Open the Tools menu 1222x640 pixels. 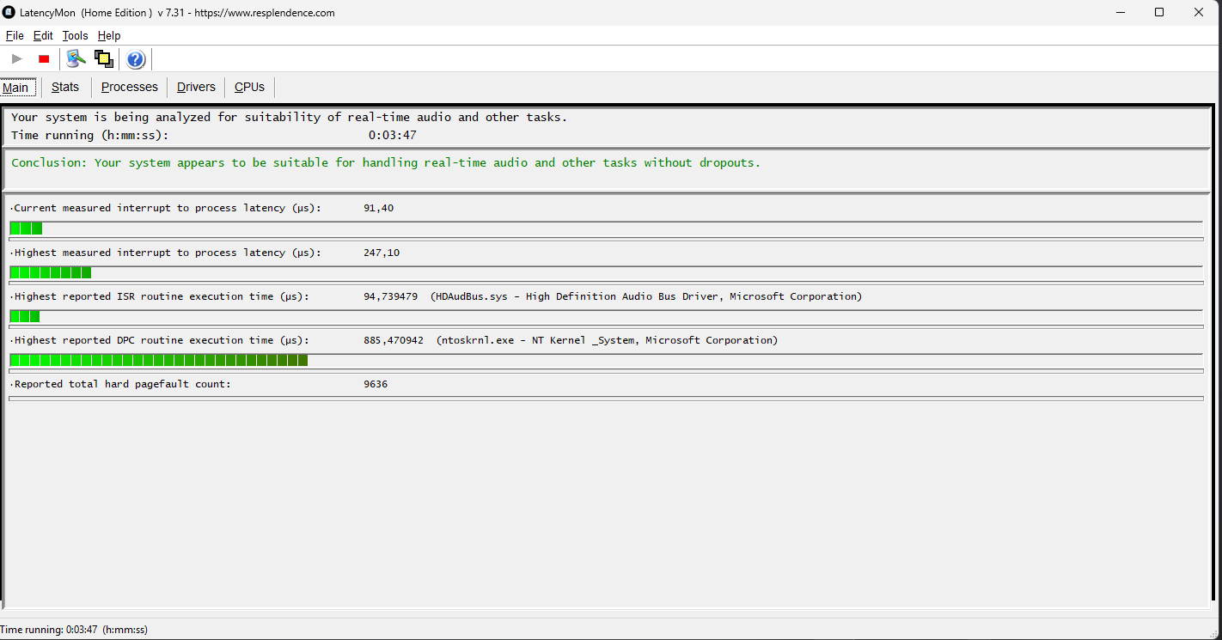click(x=75, y=36)
